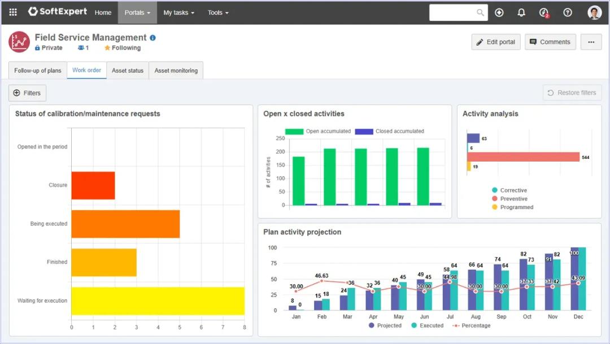Click the top search input field
The width and height of the screenshot is (610, 344).
454,12
